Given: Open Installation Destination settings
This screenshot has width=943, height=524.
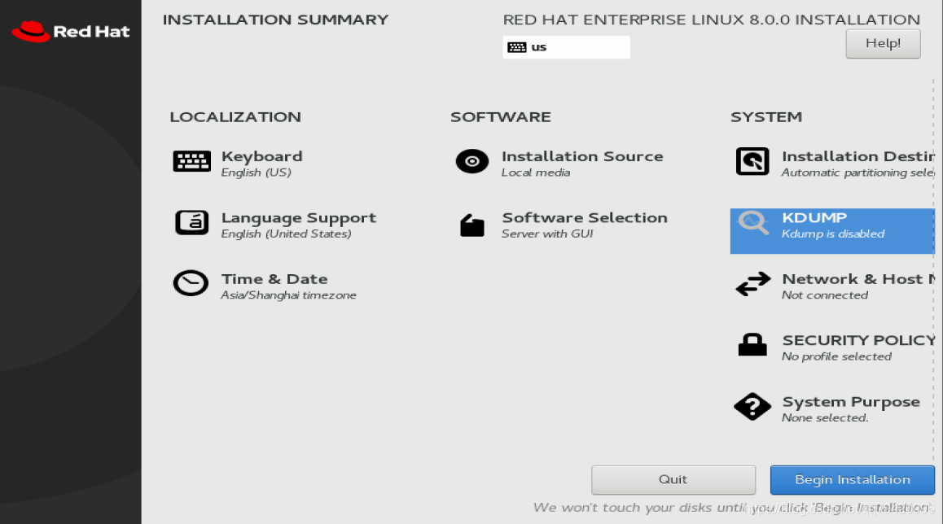Looking at the screenshot, I should [x=858, y=156].
